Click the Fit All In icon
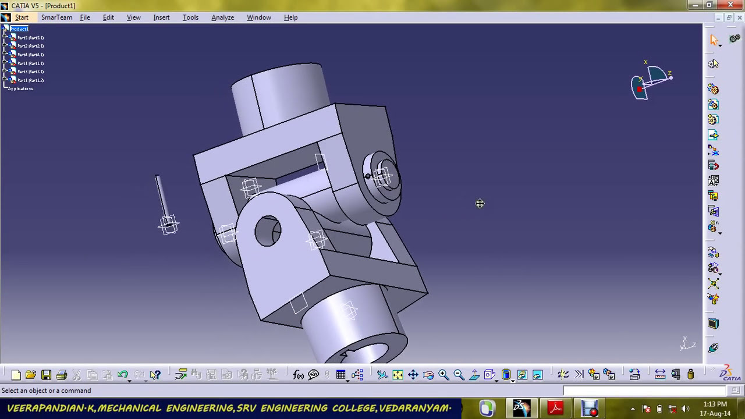The image size is (745, 419). pos(398,375)
